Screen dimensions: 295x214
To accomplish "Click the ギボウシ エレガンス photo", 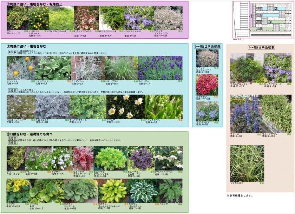I will click(x=81, y=191).
